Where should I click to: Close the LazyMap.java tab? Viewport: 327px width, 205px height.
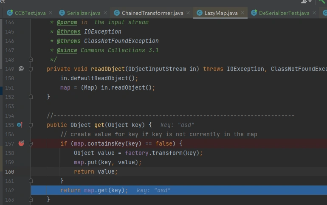243,13
